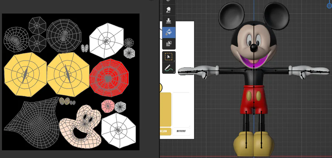The width and height of the screenshot is (332, 158).
Task: Select the Mask tool
Action: click(169, 44)
